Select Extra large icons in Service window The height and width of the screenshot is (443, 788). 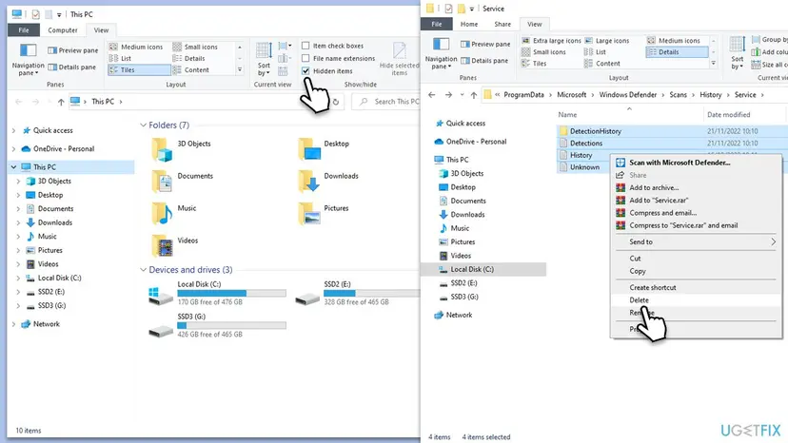pyautogui.click(x=551, y=40)
